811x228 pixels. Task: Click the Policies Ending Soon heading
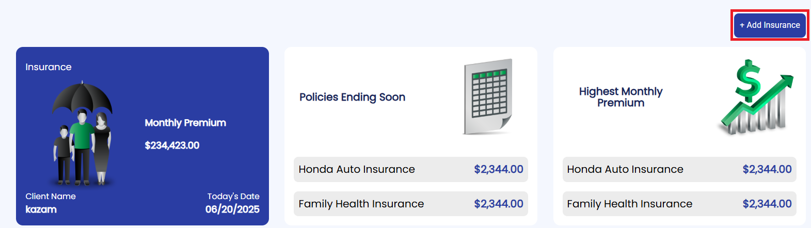tap(352, 97)
